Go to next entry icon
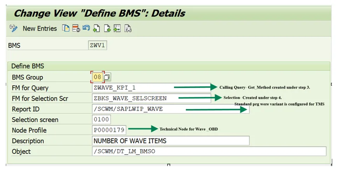This screenshot has width=340, height=170. 107,28
